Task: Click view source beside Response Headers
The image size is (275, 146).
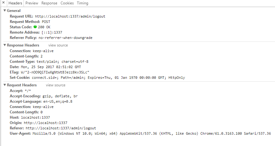Action: click(58, 45)
